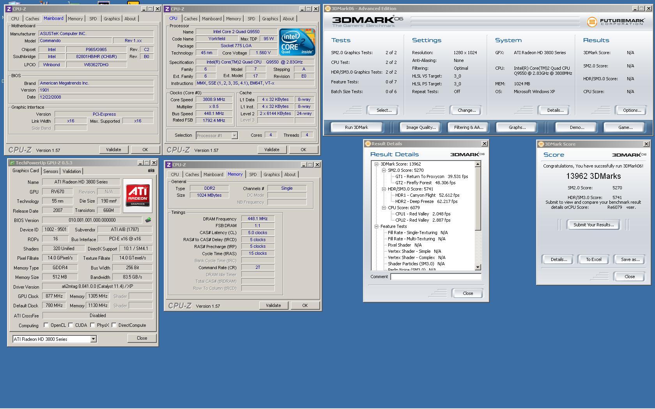
Task: Switch to Validation tab in GPU-Z
Action: coord(72,171)
